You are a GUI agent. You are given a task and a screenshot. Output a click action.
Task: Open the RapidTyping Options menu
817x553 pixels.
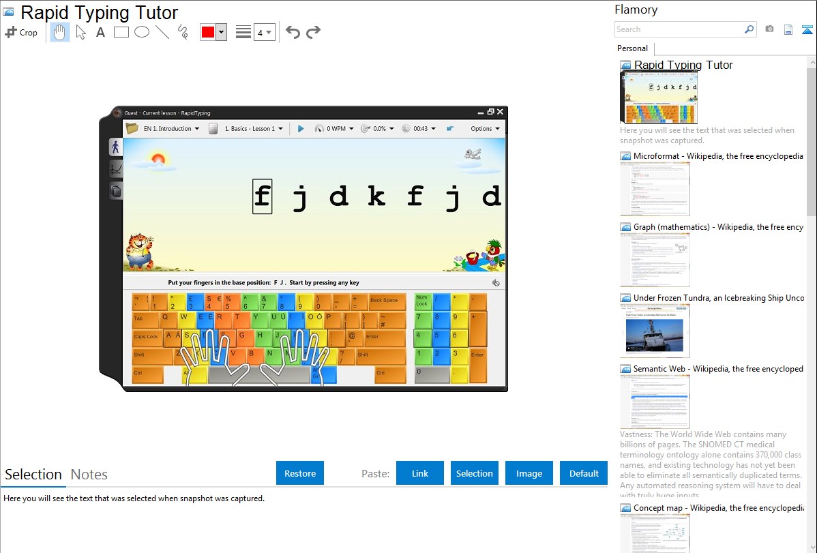pos(485,129)
